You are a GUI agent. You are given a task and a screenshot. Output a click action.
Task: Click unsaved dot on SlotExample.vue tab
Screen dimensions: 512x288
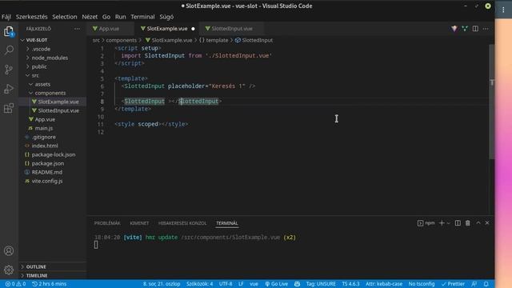[193, 29]
